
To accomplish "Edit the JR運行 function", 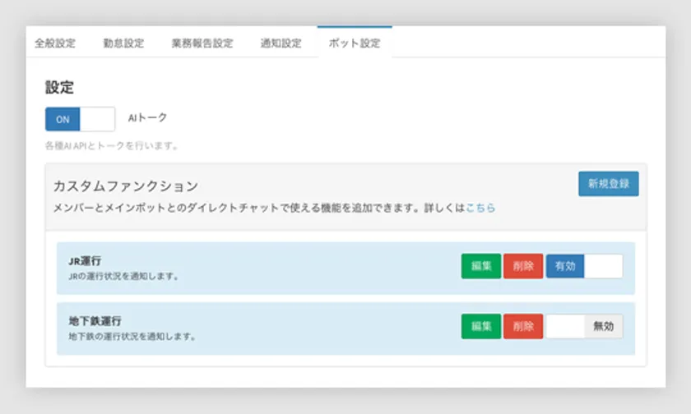I will [x=481, y=266].
